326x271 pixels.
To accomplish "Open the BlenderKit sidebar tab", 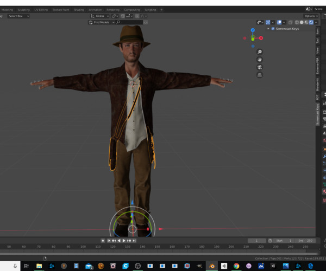I will 317,85.
